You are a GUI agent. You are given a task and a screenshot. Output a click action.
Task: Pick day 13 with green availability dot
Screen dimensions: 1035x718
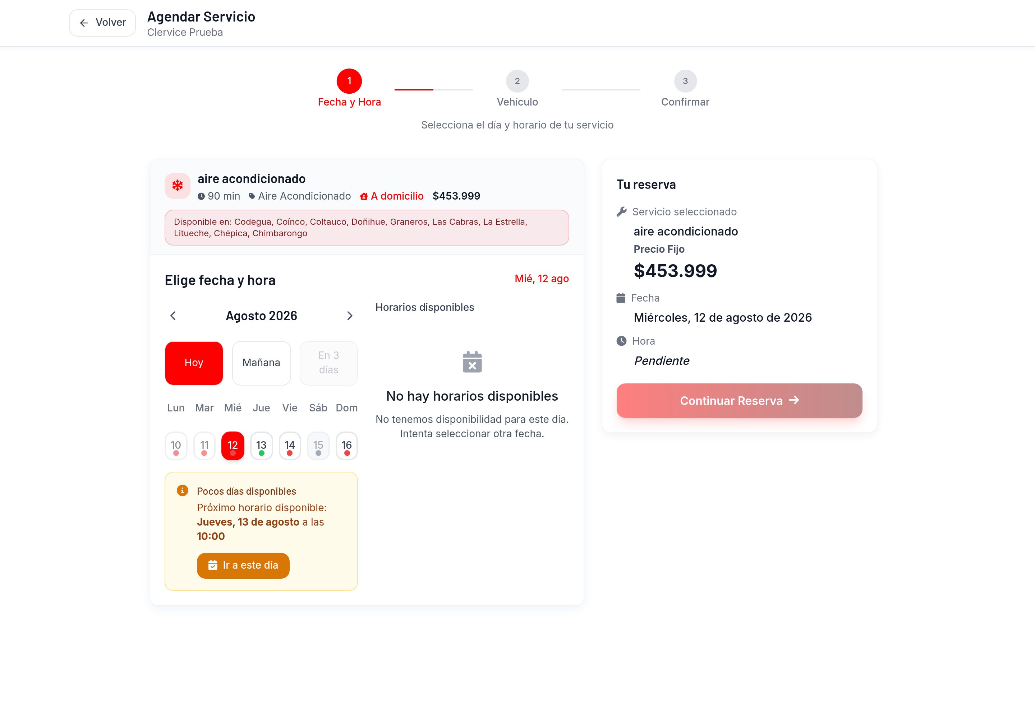coord(261,446)
